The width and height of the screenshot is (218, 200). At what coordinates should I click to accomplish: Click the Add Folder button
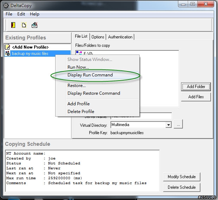(x=196, y=87)
